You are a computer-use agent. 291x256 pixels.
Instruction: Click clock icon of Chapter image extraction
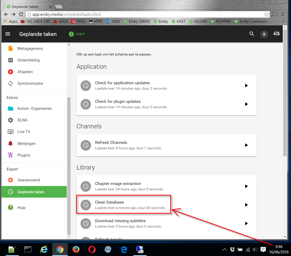[86, 186]
